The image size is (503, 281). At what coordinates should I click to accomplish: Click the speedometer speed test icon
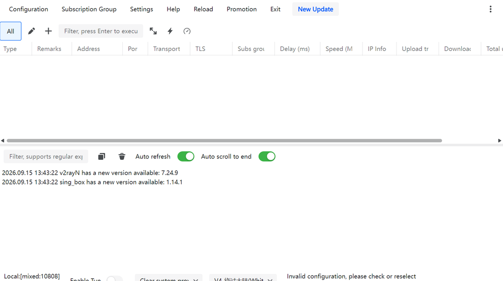(x=187, y=31)
